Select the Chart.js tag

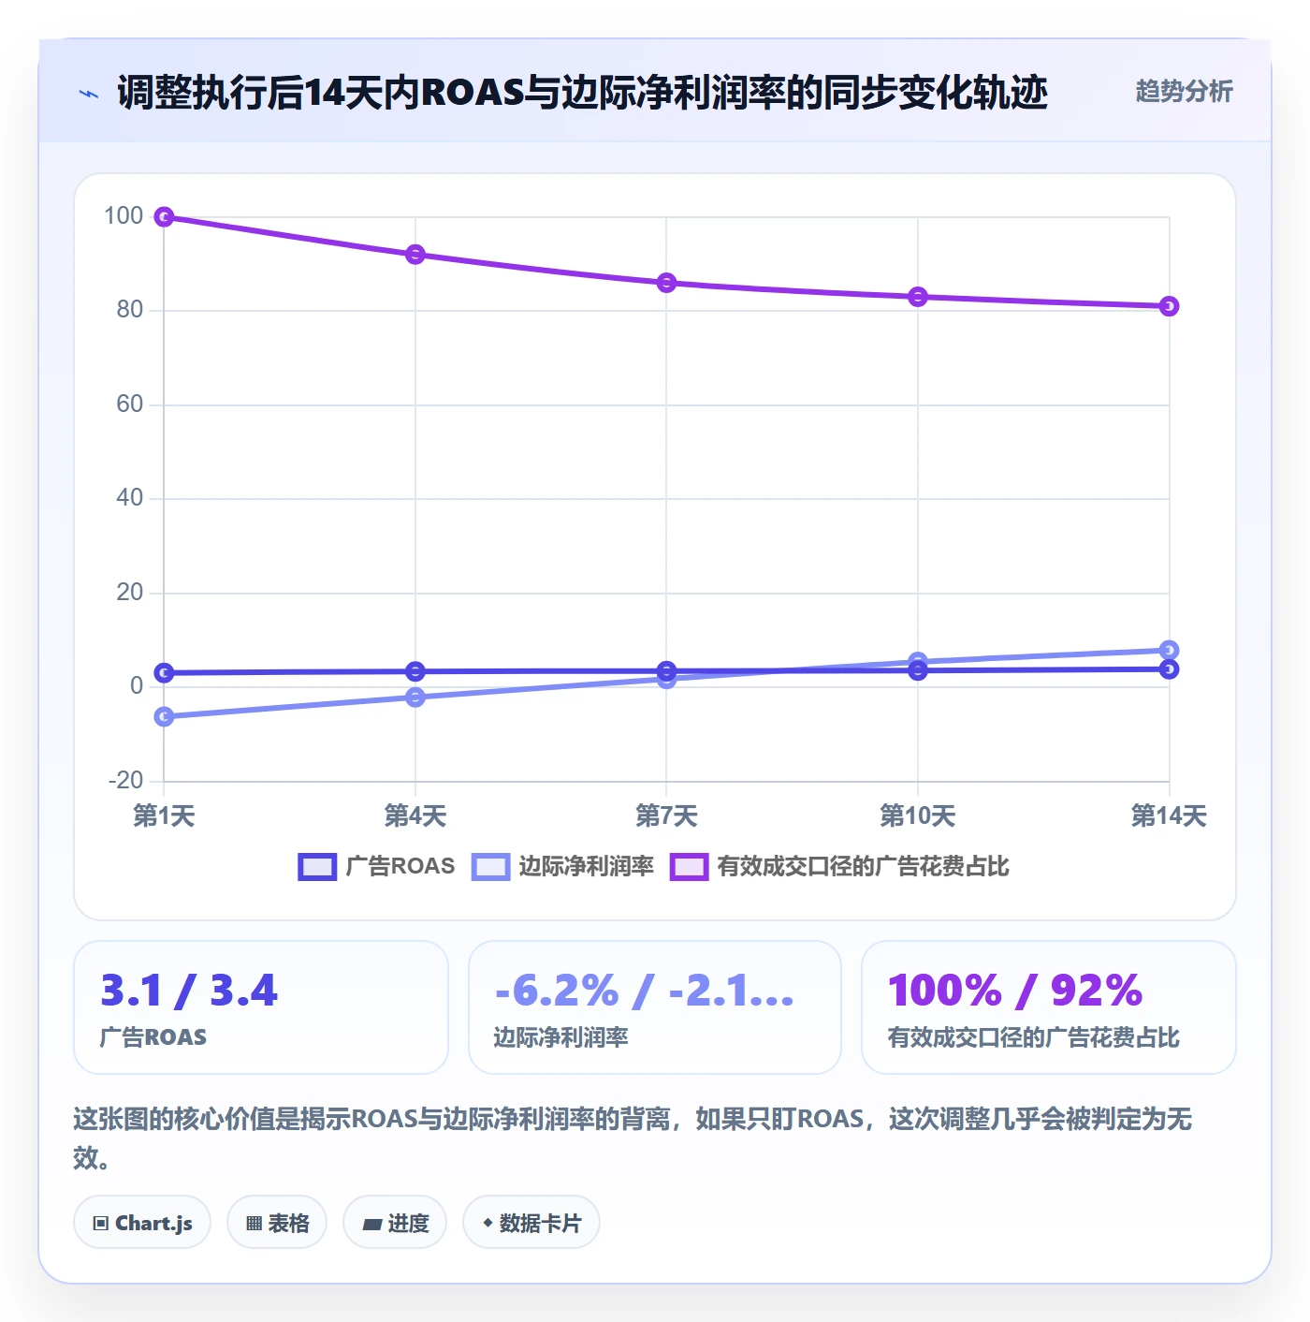(x=142, y=1222)
